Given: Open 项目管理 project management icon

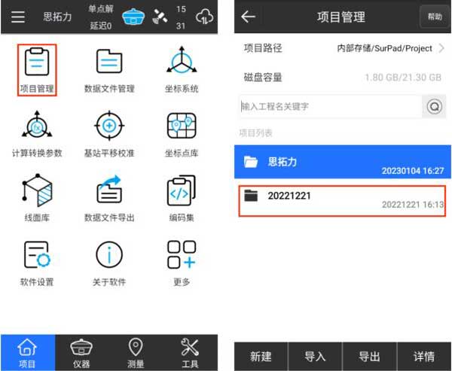Looking at the screenshot, I should (37, 62).
